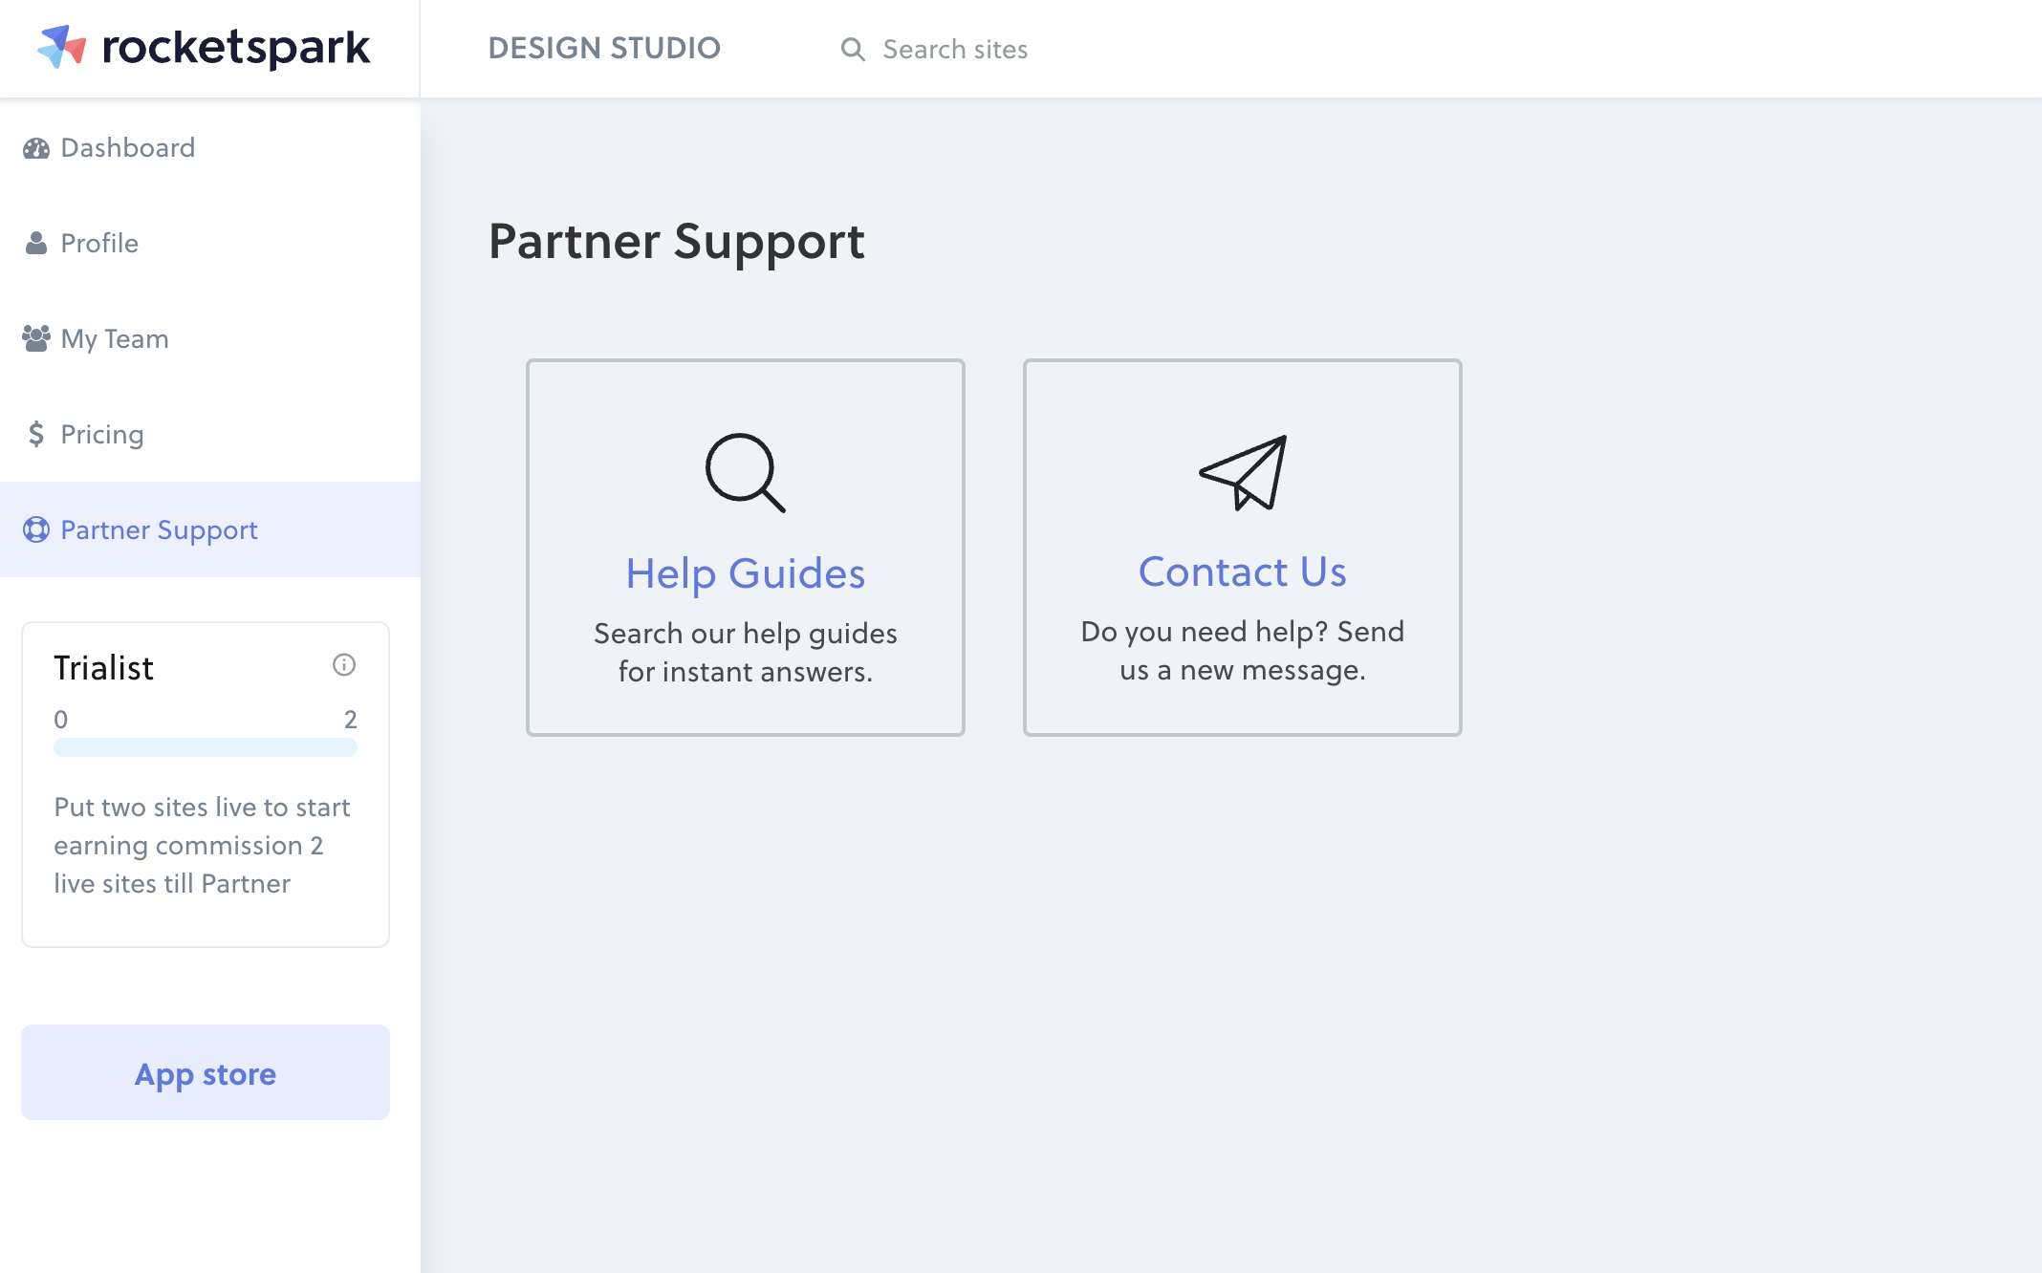This screenshot has width=2042, height=1273.
Task: Click the 'Put two sites live' description
Action: pyautogui.click(x=202, y=845)
